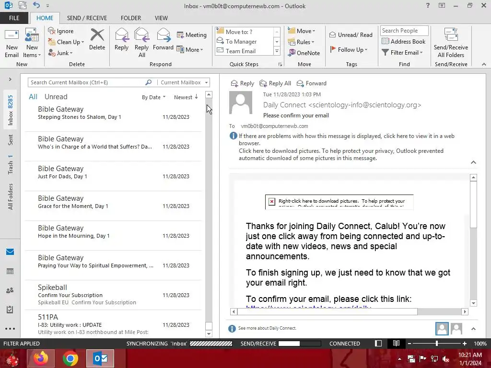The image size is (491, 368).
Task: Open more navigation options ellipsis
Action: (x=10, y=329)
